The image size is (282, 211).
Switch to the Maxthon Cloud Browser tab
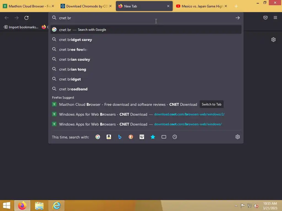(x=29, y=6)
